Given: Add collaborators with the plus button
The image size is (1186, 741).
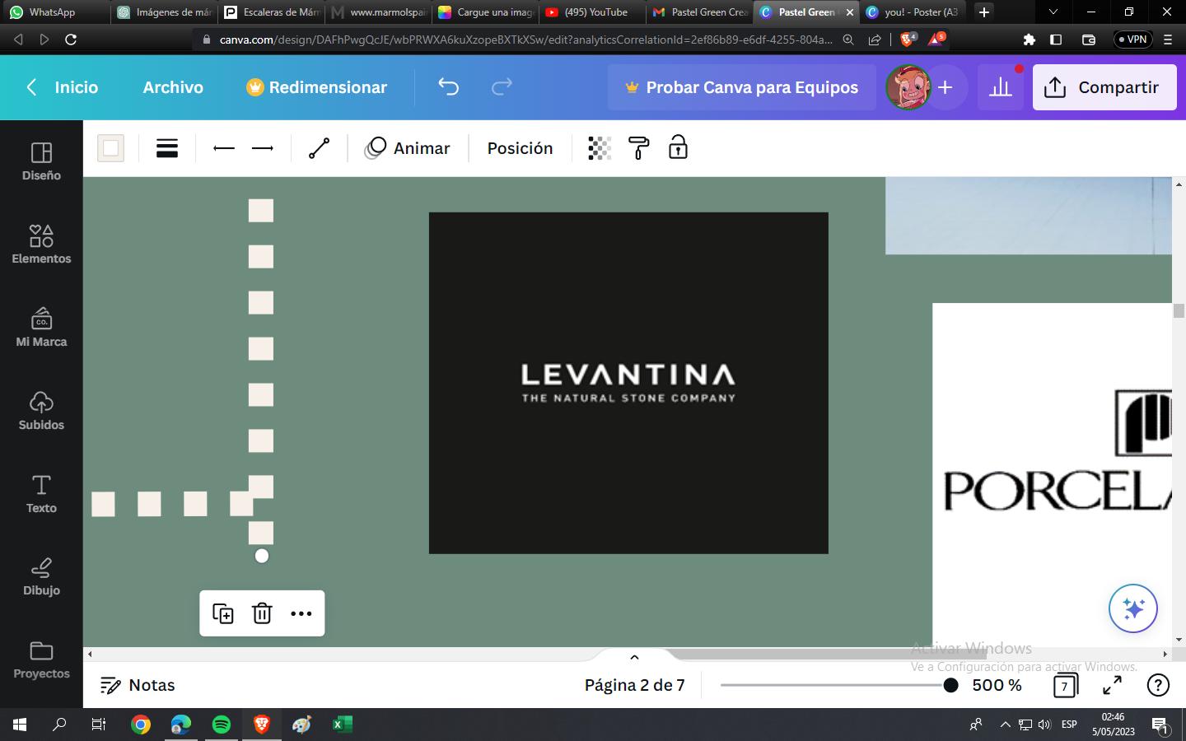Looking at the screenshot, I should [x=946, y=87].
